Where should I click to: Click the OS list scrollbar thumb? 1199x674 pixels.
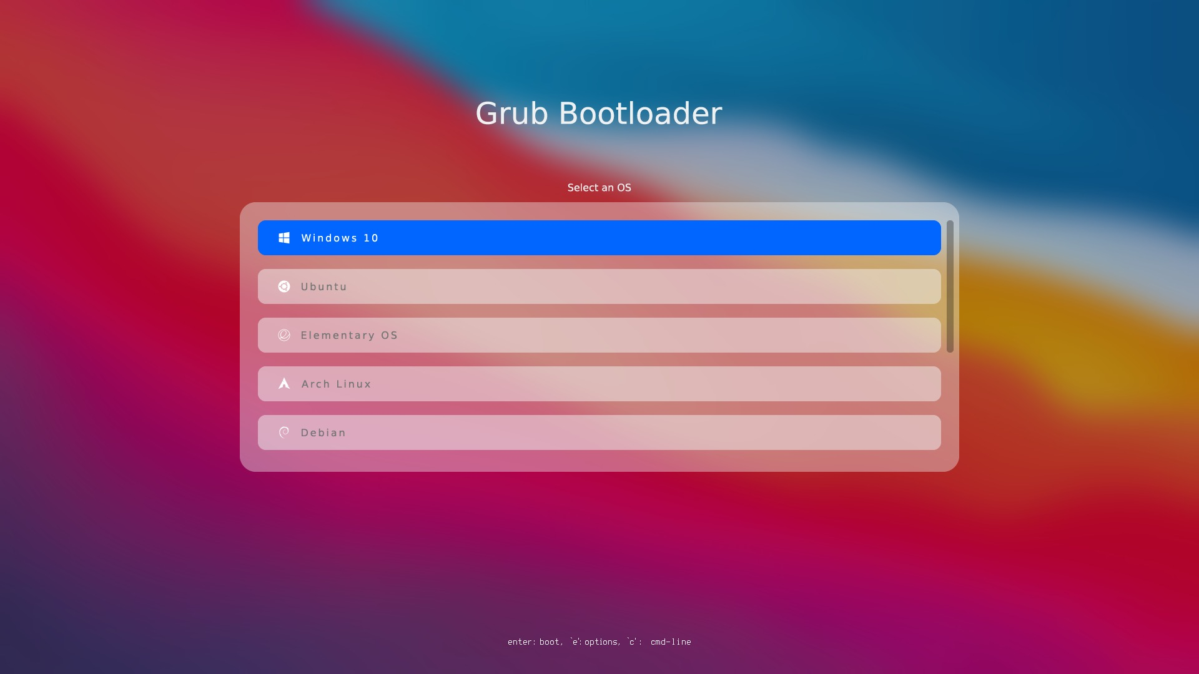950,286
